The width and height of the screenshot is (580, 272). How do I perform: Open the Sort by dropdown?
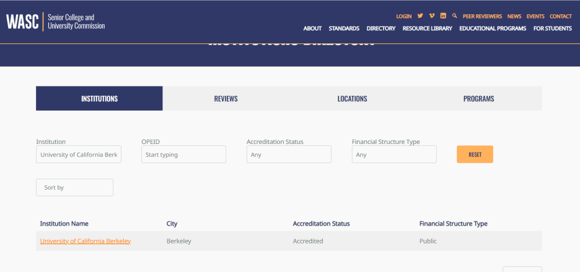[74, 187]
